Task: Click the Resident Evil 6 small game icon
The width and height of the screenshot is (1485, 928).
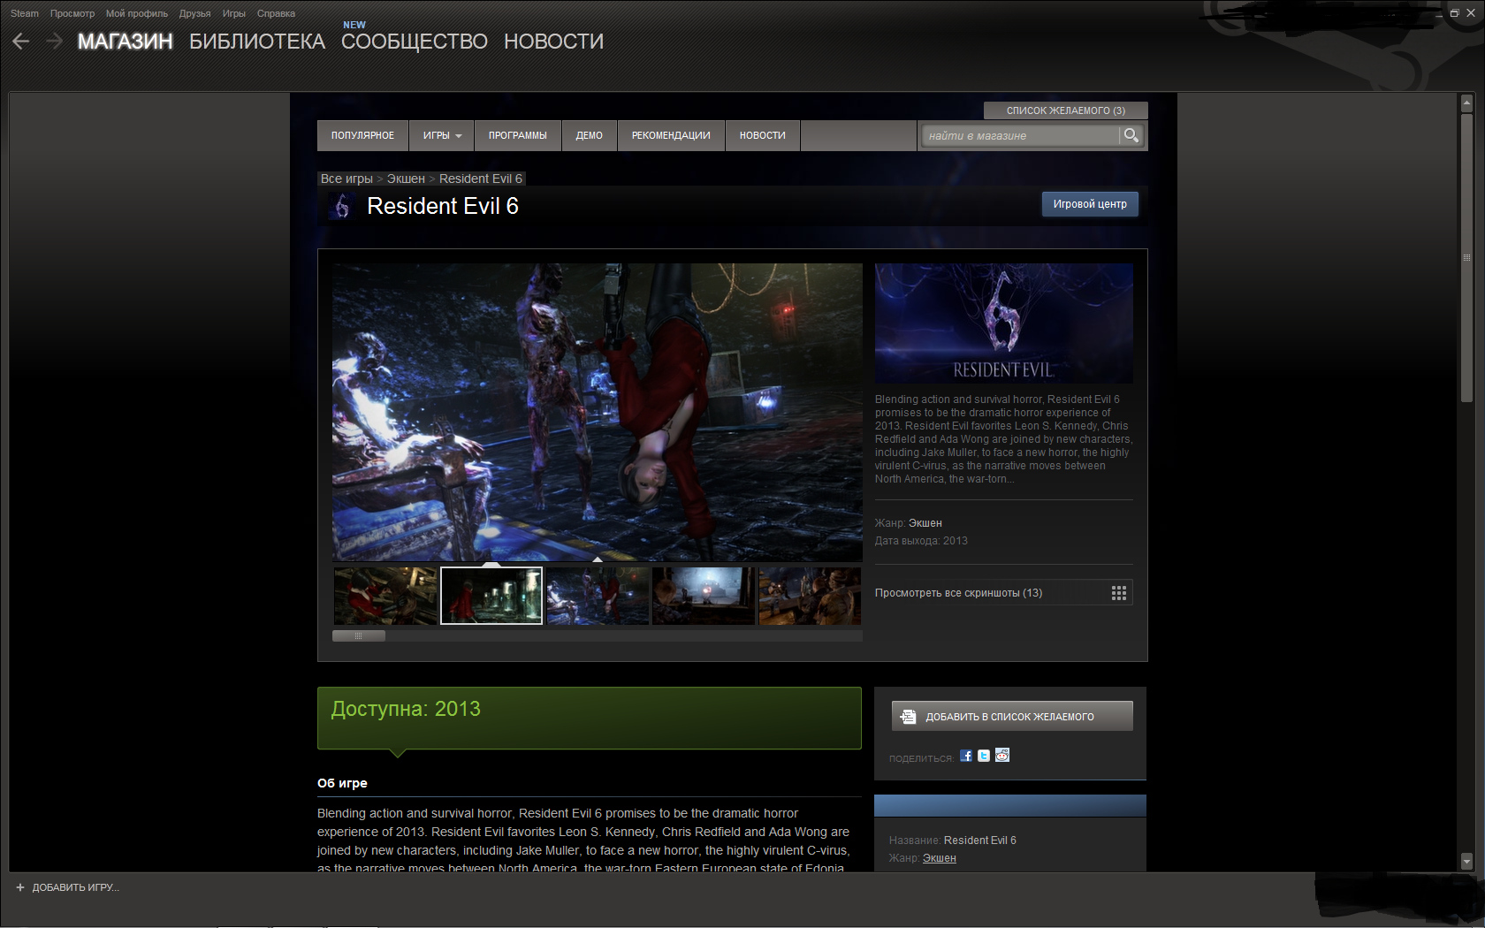Action: pyautogui.click(x=342, y=206)
